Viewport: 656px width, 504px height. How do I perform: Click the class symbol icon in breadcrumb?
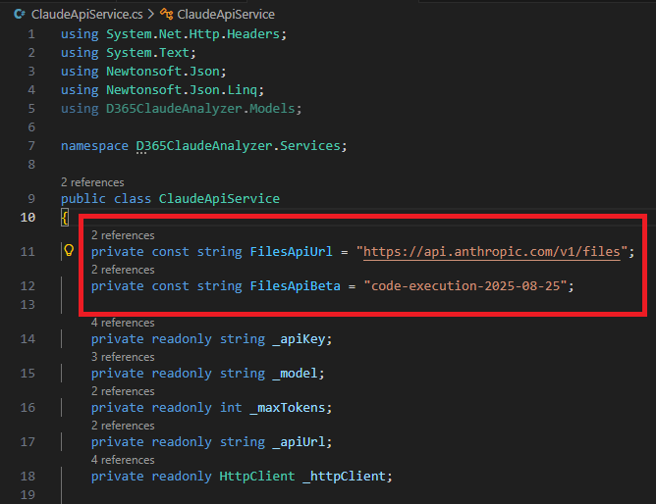pyautogui.click(x=166, y=15)
